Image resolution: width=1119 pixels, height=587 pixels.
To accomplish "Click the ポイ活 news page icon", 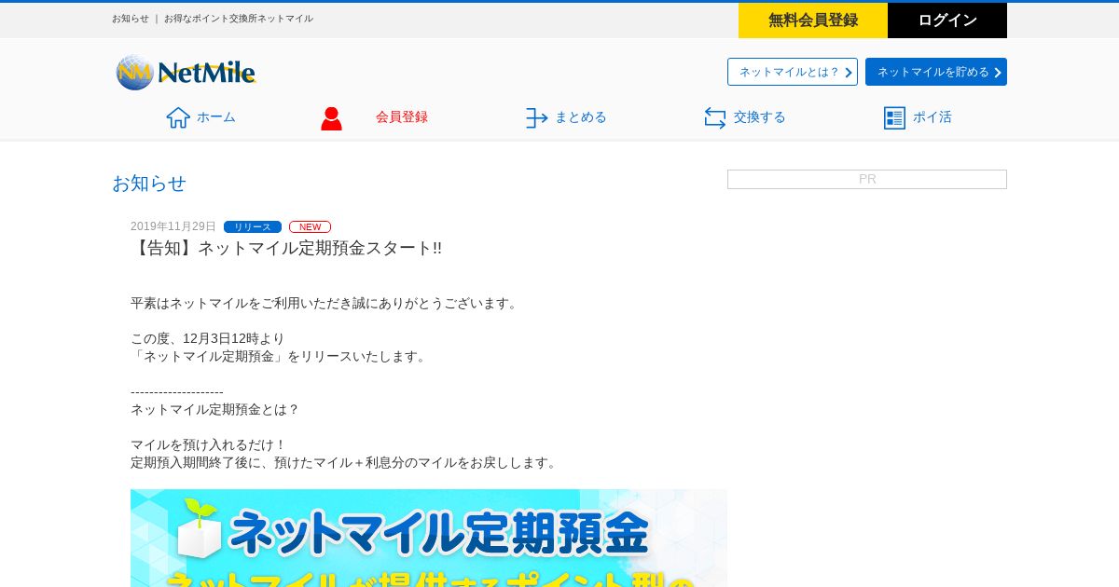I will (x=894, y=117).
